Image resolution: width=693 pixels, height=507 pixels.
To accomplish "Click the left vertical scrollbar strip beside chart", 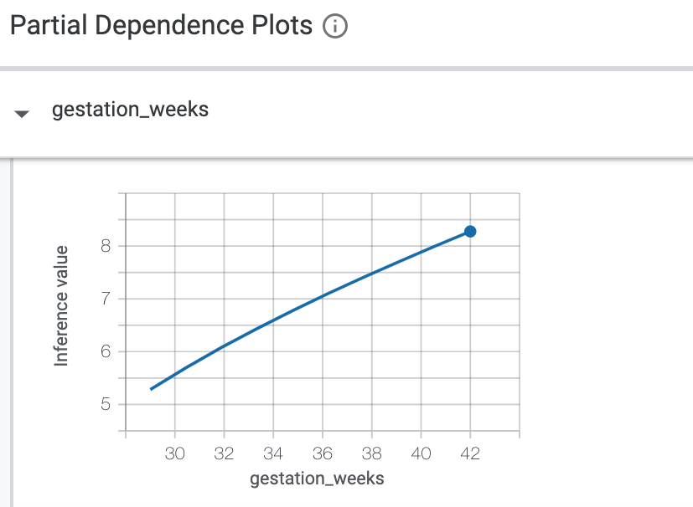I will point(11,335).
